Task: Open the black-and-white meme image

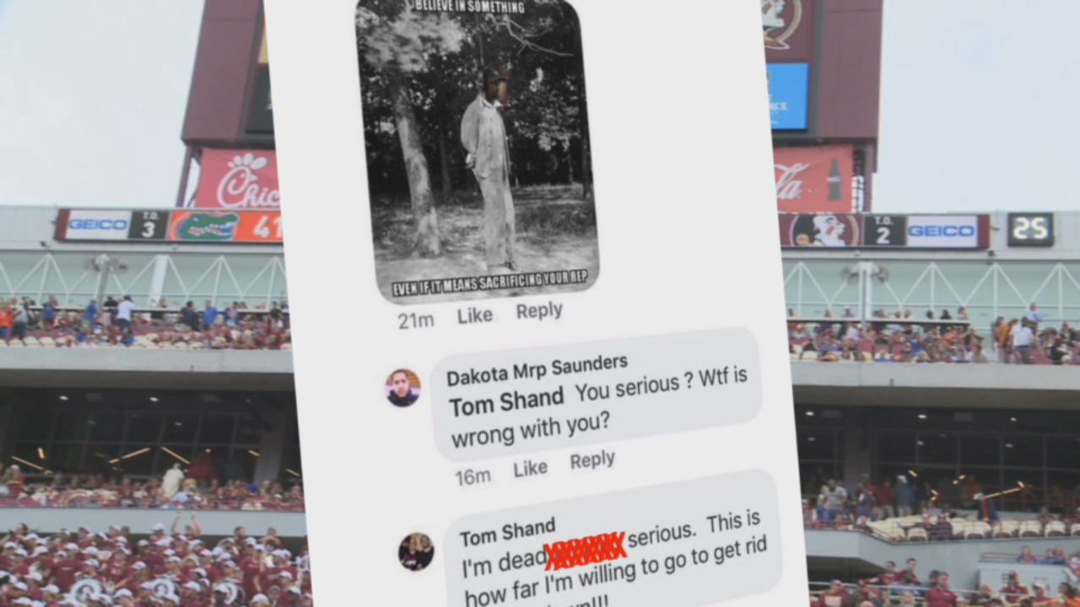Action: 476,148
